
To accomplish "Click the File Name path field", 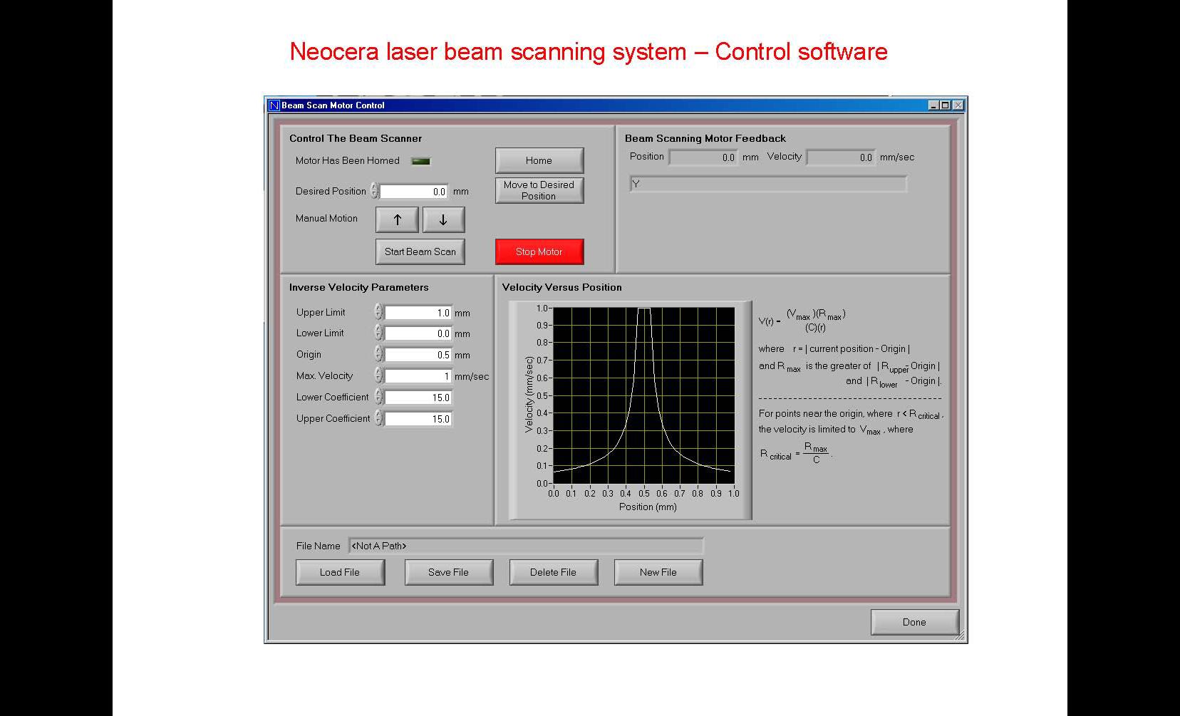I will point(526,546).
